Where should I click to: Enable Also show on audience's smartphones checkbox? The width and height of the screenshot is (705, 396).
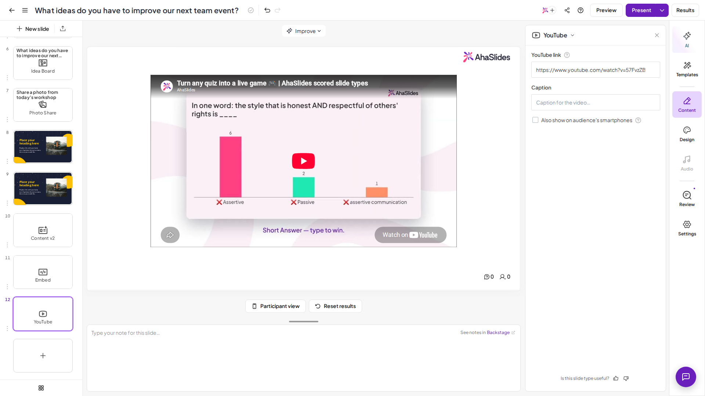tap(535, 120)
